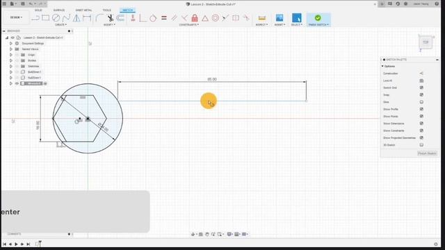Viewport: 445px width, 250px height.
Task: Open the File menu icon
Action: 13,4
